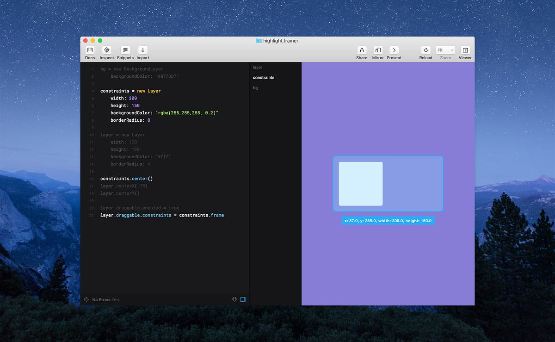Toggle the plug icon in the status bar

pos(234,299)
